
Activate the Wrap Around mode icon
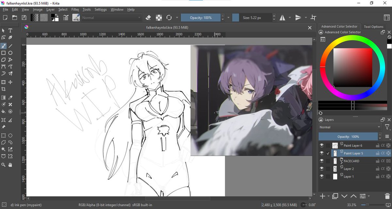coord(313,18)
